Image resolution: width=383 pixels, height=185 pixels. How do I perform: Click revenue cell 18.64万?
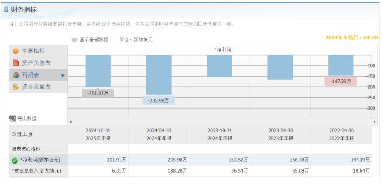[341, 171]
